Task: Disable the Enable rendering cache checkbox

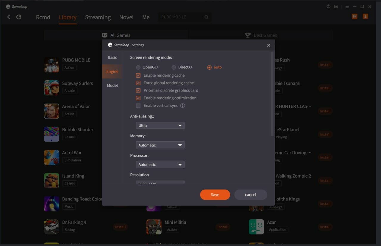Action: click(x=138, y=76)
